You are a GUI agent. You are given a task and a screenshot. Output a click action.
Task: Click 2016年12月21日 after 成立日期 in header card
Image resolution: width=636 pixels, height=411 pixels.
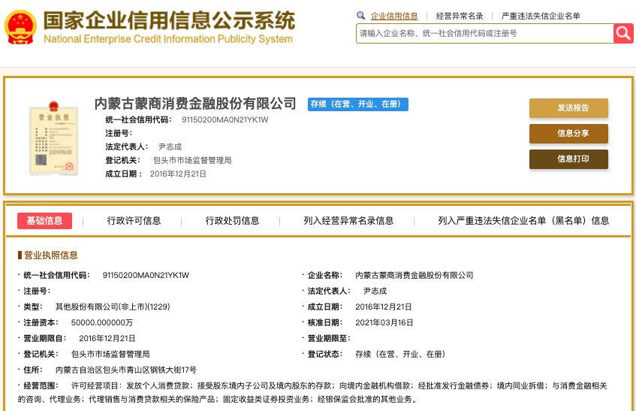(178, 174)
